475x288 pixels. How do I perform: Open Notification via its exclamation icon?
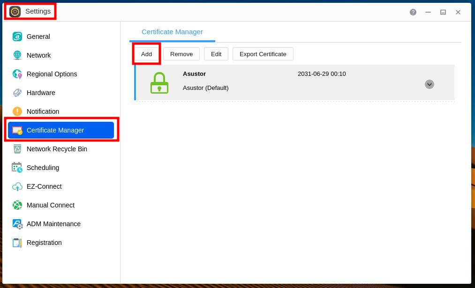coord(17,111)
